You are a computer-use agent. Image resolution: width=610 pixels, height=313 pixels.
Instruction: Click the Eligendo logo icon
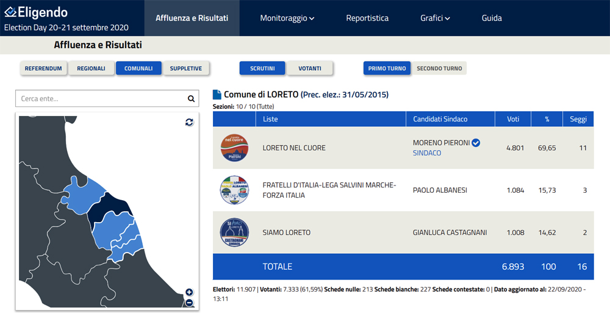pyautogui.click(x=10, y=12)
